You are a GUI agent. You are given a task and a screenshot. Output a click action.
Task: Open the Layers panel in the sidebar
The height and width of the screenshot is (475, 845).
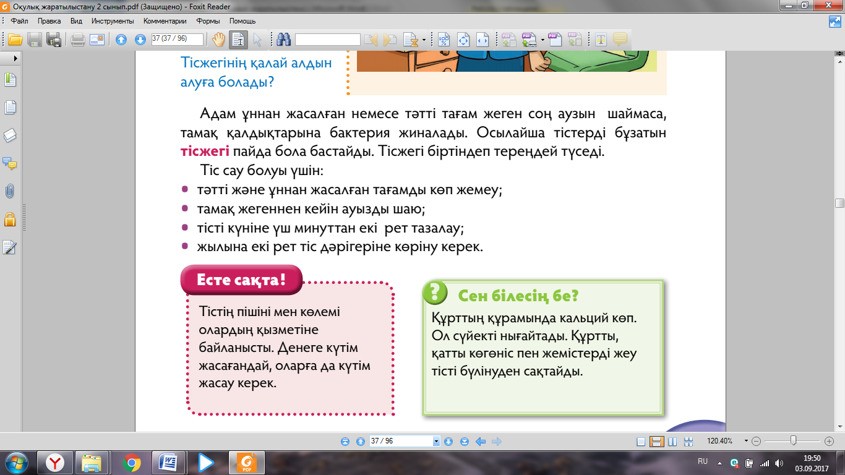[10, 136]
